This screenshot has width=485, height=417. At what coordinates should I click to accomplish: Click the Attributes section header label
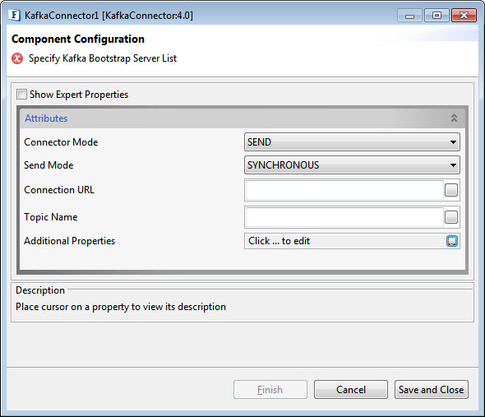pos(46,118)
